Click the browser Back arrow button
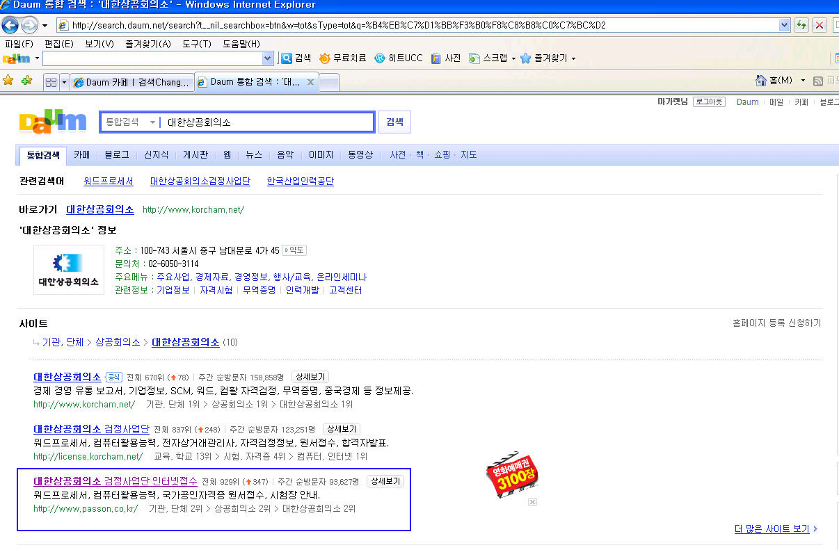The height and width of the screenshot is (550, 839). click(x=10, y=26)
